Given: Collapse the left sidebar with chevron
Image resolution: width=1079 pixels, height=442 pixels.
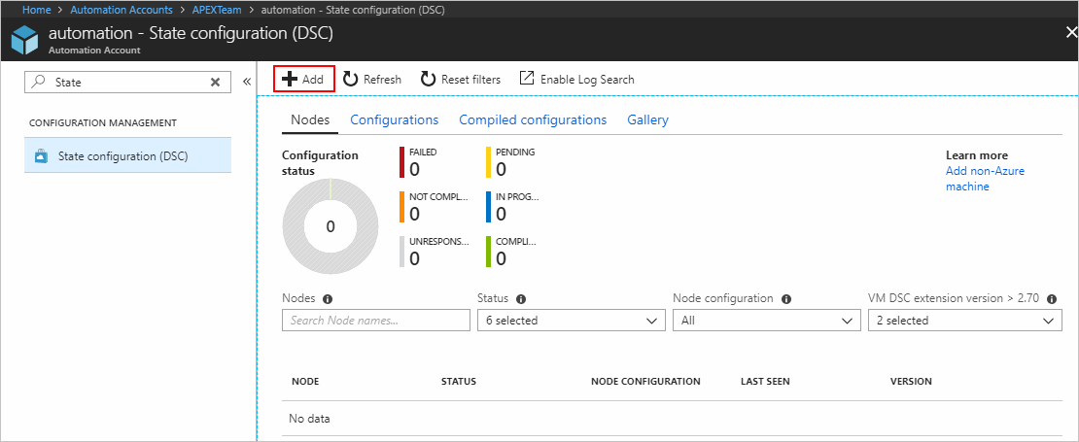Looking at the screenshot, I should (x=246, y=83).
